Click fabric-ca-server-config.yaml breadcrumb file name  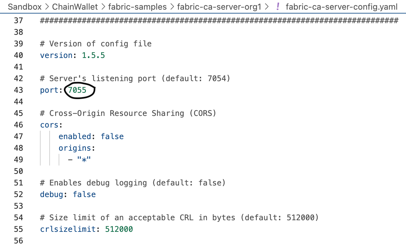click(342, 7)
